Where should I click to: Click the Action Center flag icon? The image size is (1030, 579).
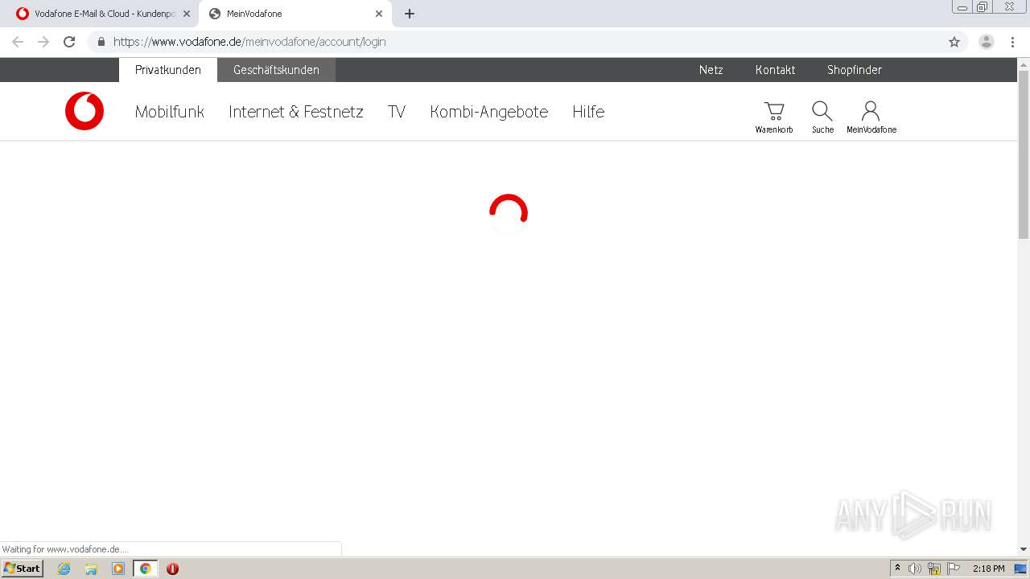point(954,569)
